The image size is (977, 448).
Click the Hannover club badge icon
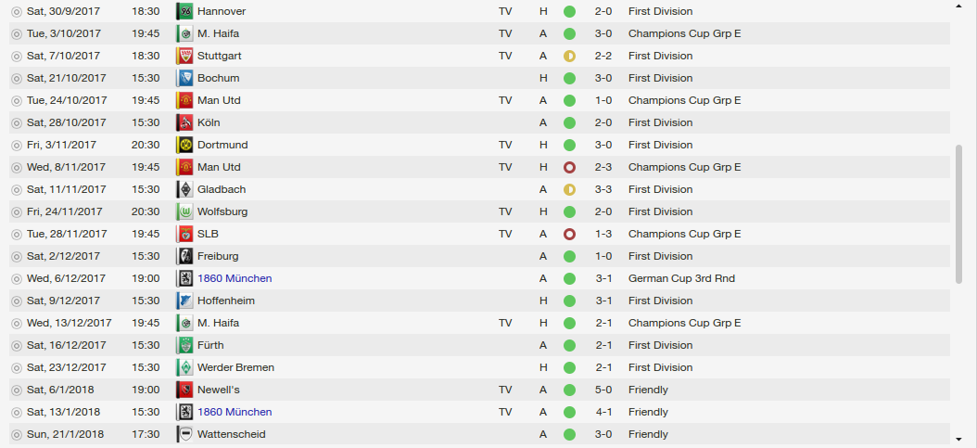click(184, 11)
